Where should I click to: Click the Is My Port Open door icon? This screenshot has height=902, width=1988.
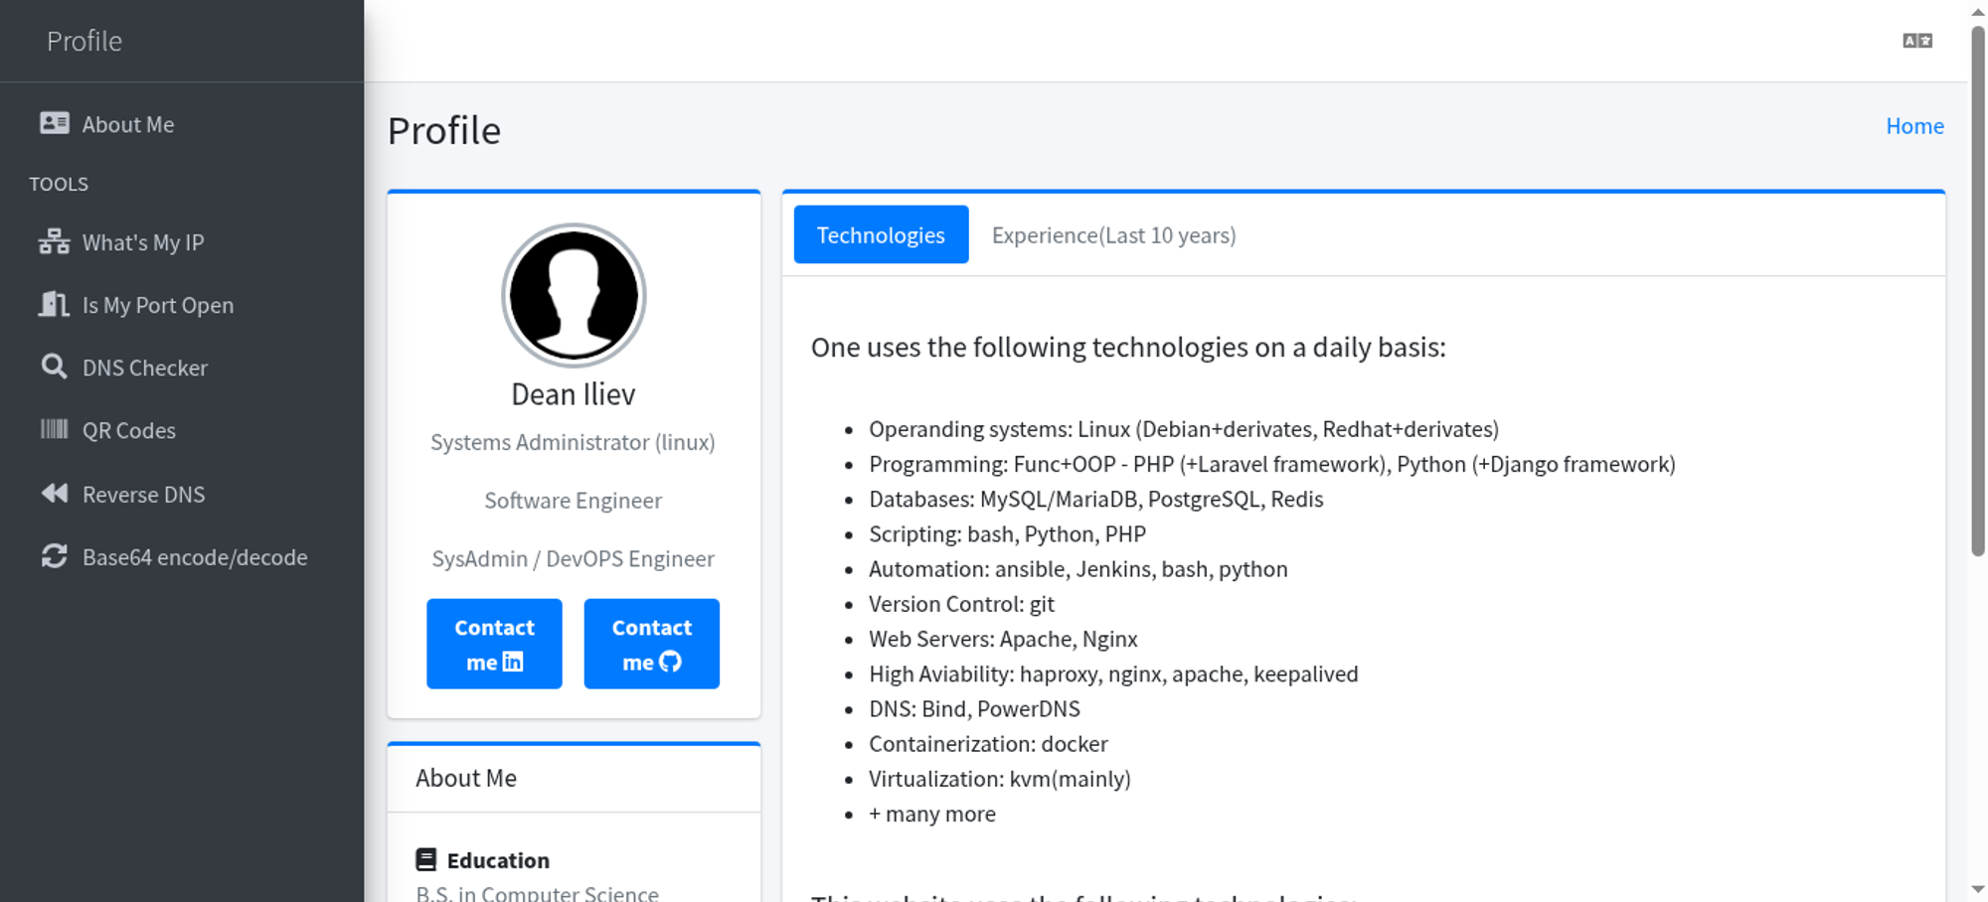point(54,304)
